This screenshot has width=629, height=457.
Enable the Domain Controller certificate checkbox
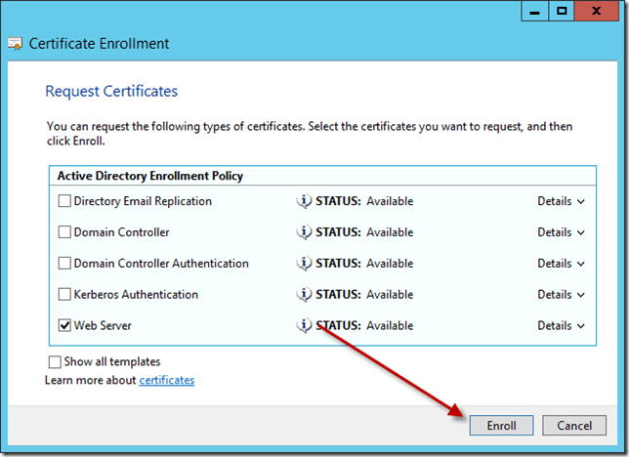(64, 233)
